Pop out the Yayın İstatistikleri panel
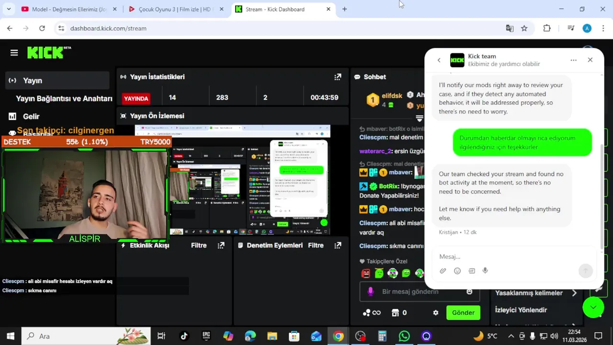This screenshot has height=345, width=613. [x=338, y=77]
